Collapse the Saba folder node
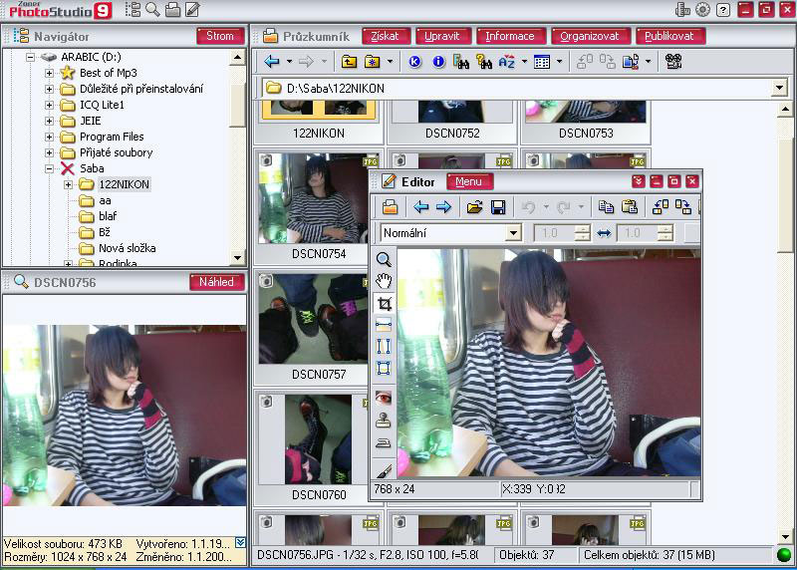 (49, 168)
